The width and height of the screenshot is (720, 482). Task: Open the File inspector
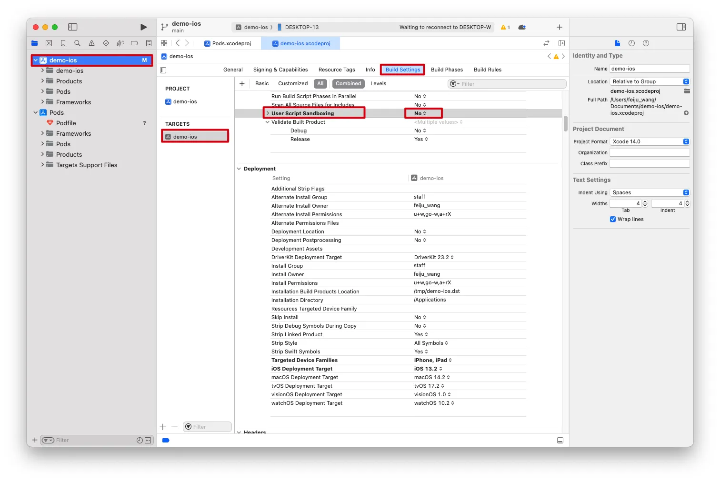(618, 43)
